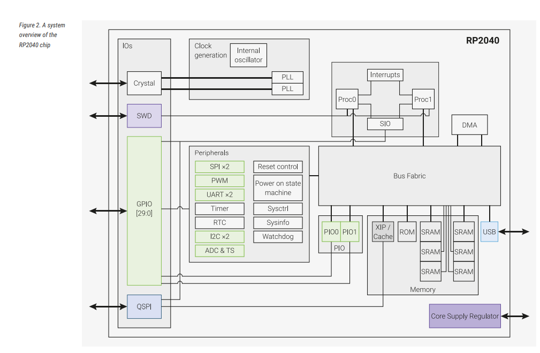Image resolution: width=540 pixels, height=353 pixels.
Task: Switch to the PIO1 block
Action: coord(349,231)
